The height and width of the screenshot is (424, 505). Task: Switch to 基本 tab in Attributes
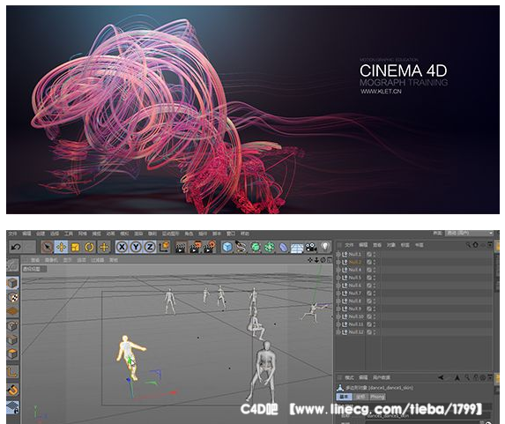(x=345, y=397)
